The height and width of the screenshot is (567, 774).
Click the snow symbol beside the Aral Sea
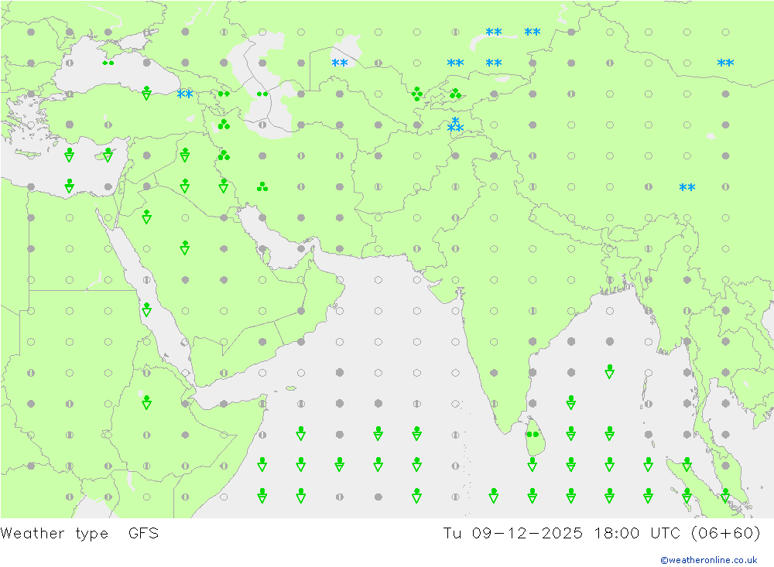(340, 63)
